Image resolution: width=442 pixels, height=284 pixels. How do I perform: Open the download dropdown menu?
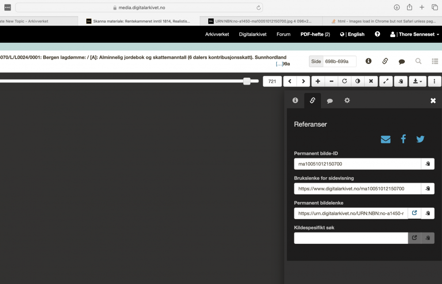pos(417,81)
